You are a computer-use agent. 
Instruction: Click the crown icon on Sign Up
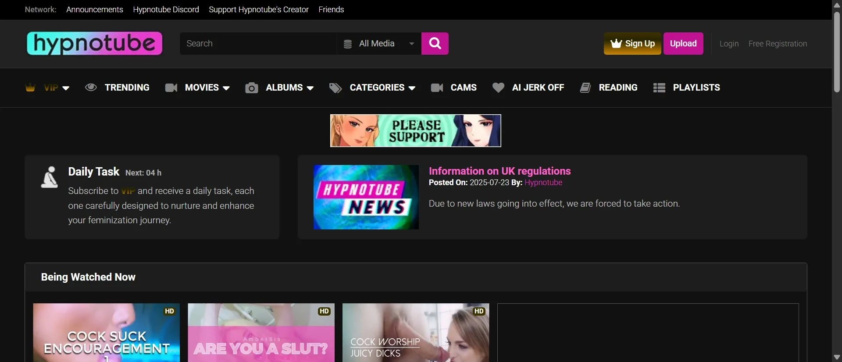click(x=616, y=43)
